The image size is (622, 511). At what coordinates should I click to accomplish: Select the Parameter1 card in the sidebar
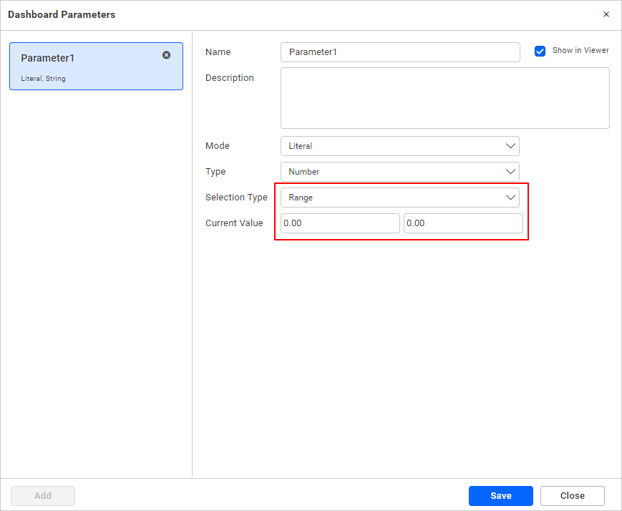point(86,66)
